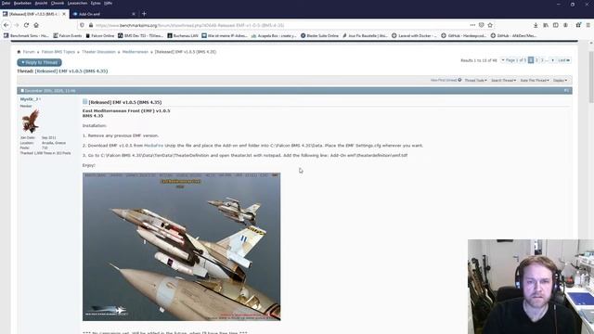Open the Extras menu

tap(96, 3)
